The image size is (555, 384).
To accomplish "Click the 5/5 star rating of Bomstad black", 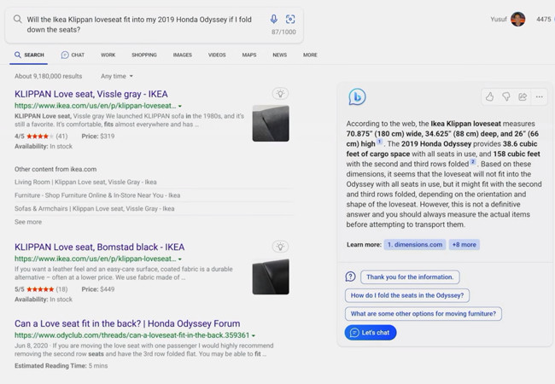I will [x=41, y=289].
